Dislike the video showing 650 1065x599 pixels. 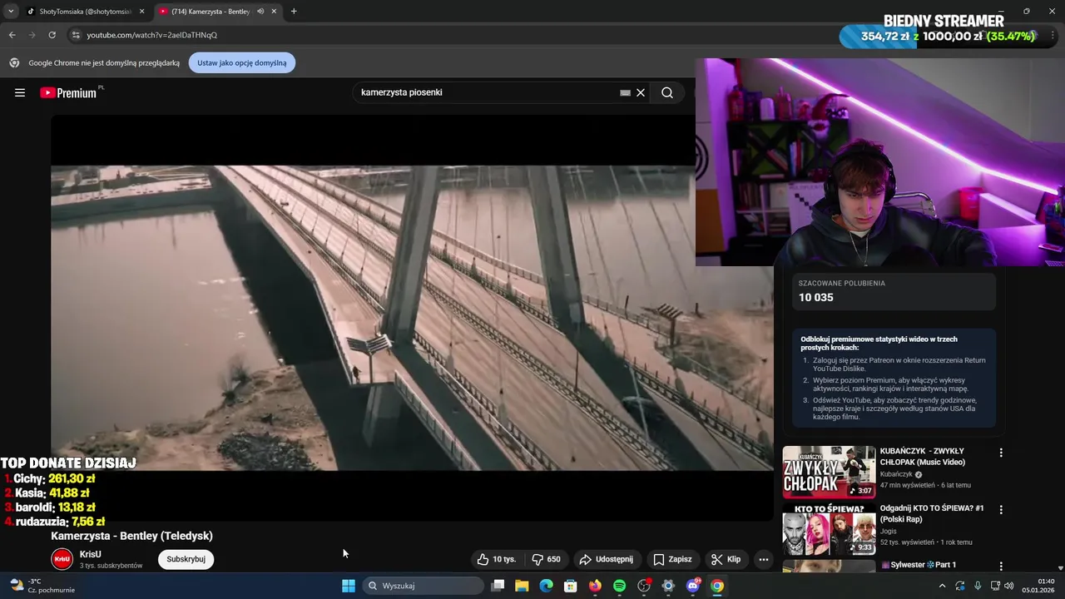pyautogui.click(x=546, y=559)
